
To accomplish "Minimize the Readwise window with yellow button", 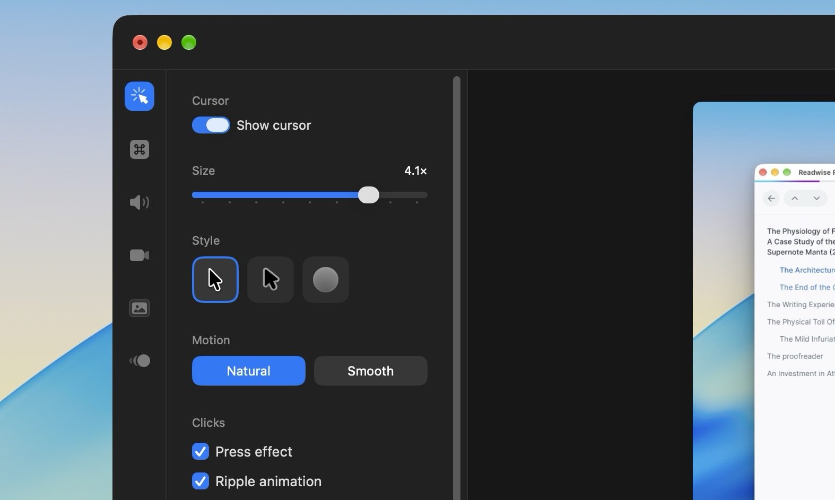I will pyautogui.click(x=775, y=172).
